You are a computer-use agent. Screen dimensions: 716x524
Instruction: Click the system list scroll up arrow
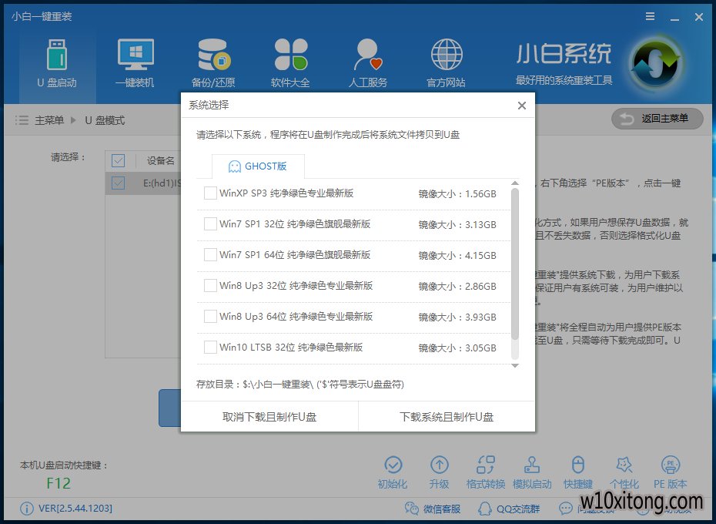tap(515, 183)
